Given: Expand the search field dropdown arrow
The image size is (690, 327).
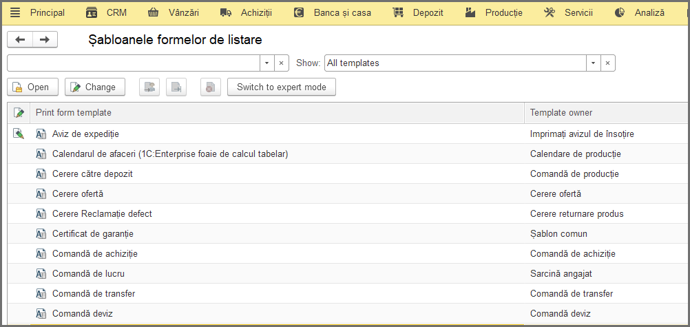Looking at the screenshot, I should click(x=266, y=63).
